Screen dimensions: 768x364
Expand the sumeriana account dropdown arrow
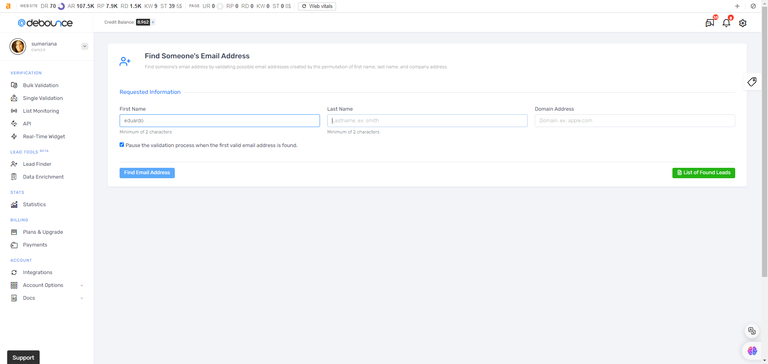(85, 46)
